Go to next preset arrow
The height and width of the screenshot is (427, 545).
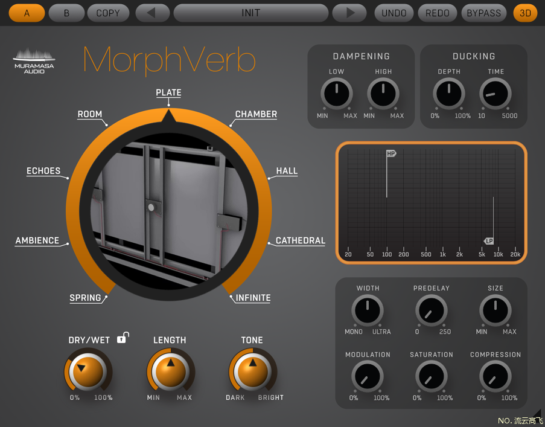pos(349,13)
